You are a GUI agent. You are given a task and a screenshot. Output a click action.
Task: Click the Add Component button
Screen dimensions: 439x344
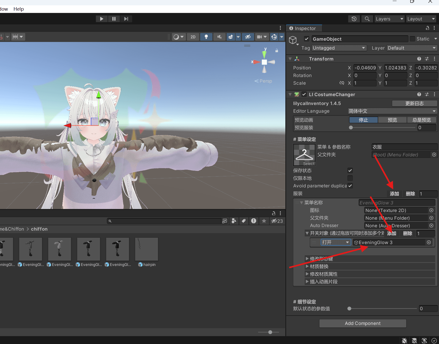(362, 323)
